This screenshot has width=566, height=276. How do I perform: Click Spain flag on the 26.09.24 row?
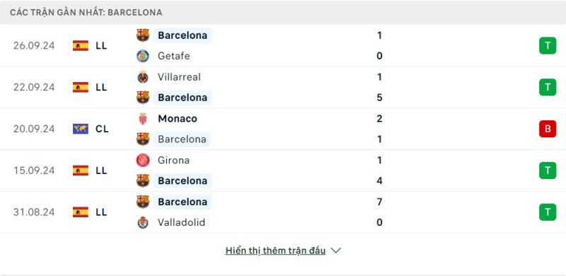81,45
